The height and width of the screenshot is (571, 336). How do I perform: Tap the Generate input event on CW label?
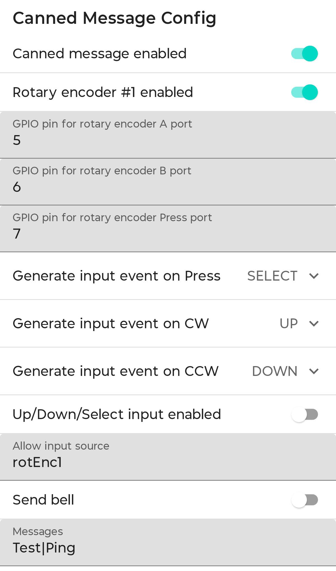111,323
